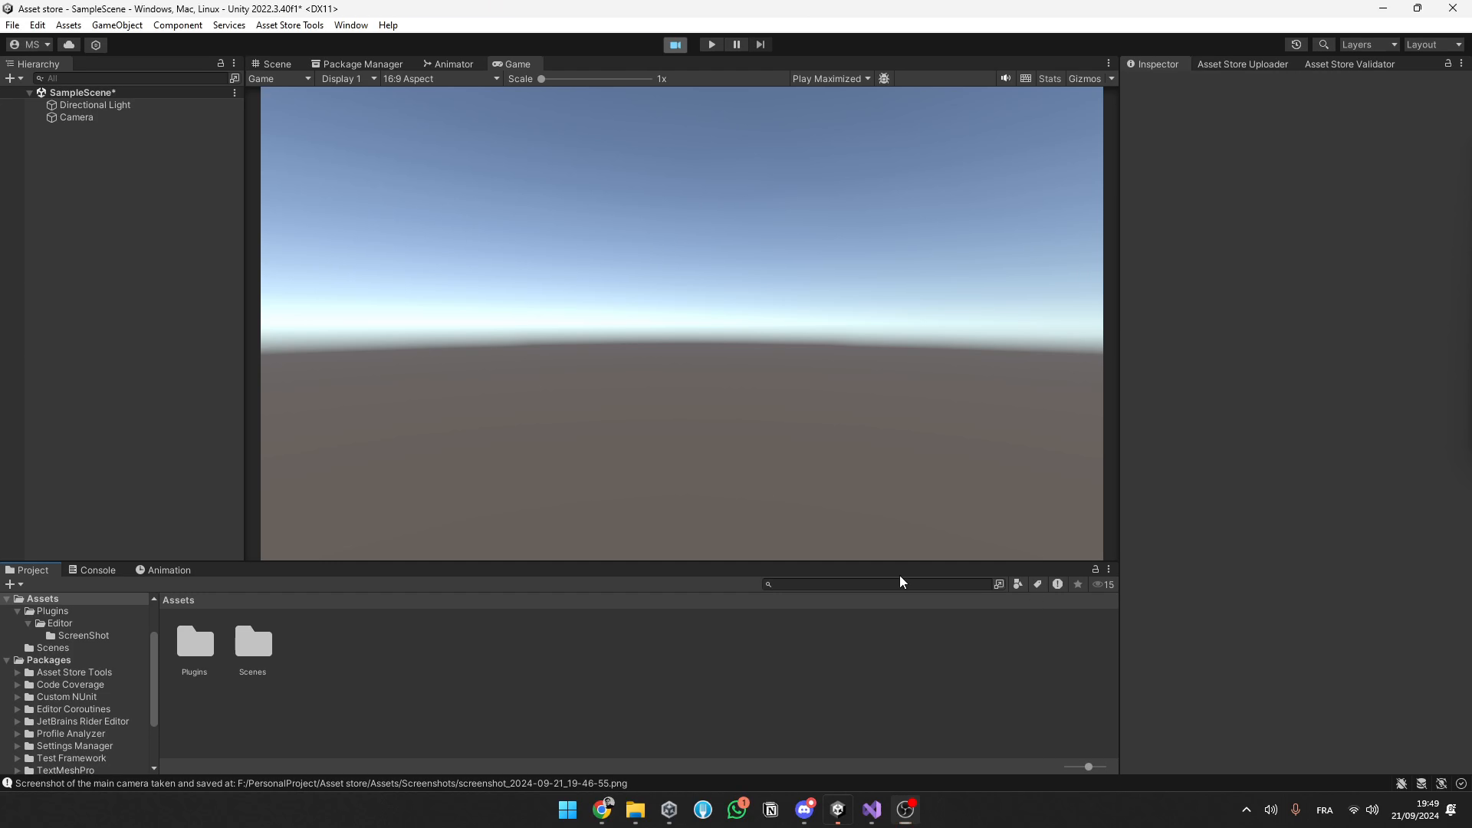Click the screenshot saved status message
Viewport: 1472px width, 828px height.
click(320, 784)
